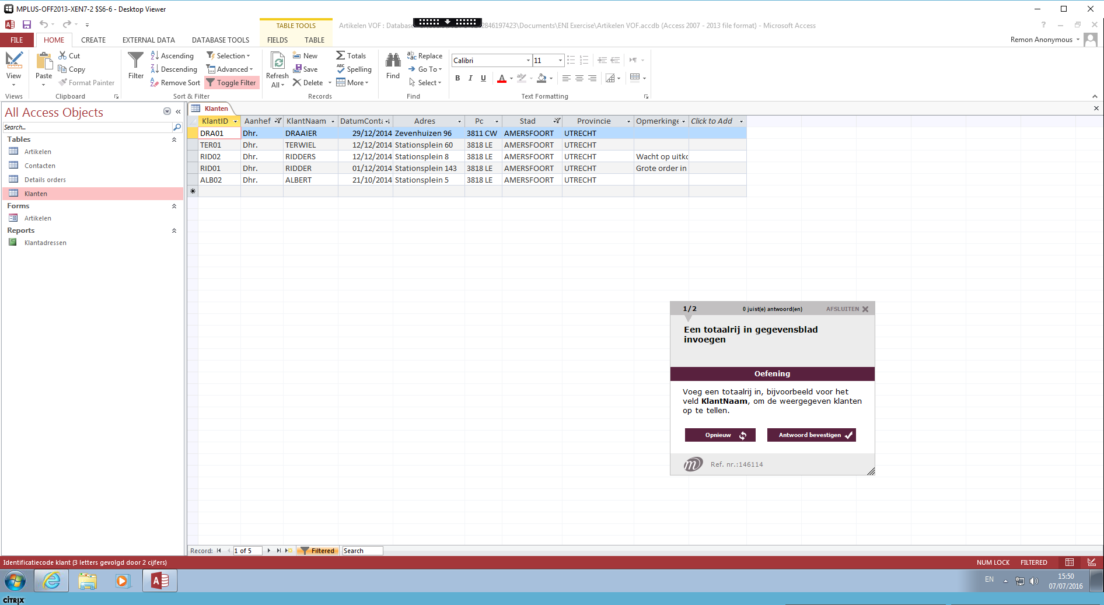The height and width of the screenshot is (605, 1104).
Task: Click the Filter funnel icon
Action: [x=135, y=61]
